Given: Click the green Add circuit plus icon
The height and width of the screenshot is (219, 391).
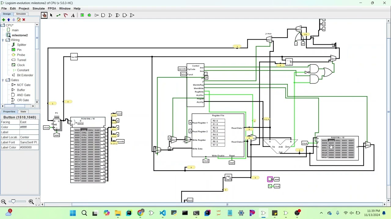Looking at the screenshot, I should click(x=3, y=20).
